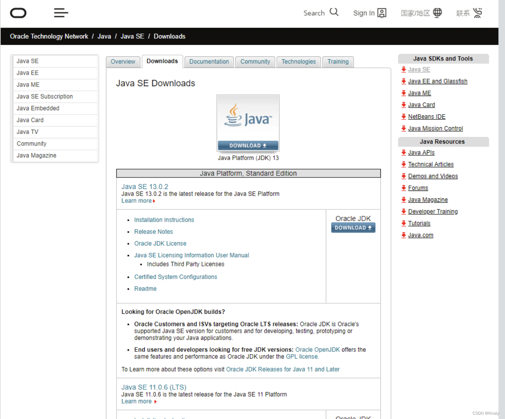
Task: Click the Sign In text
Action: (364, 13)
